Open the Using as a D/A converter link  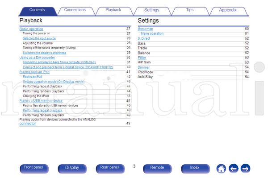click(x=37, y=58)
